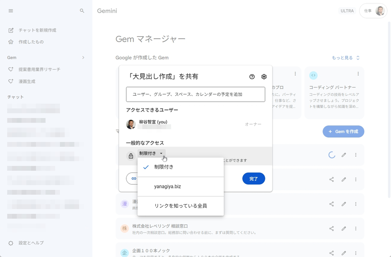Click 柳谷智宣 (you) user name
Image resolution: width=391 pixels, height=257 pixels.
pos(153,122)
